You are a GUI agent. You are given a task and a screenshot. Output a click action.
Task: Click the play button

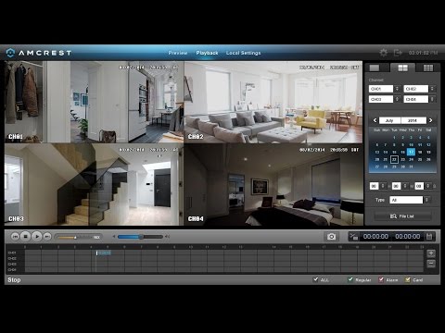37,237
